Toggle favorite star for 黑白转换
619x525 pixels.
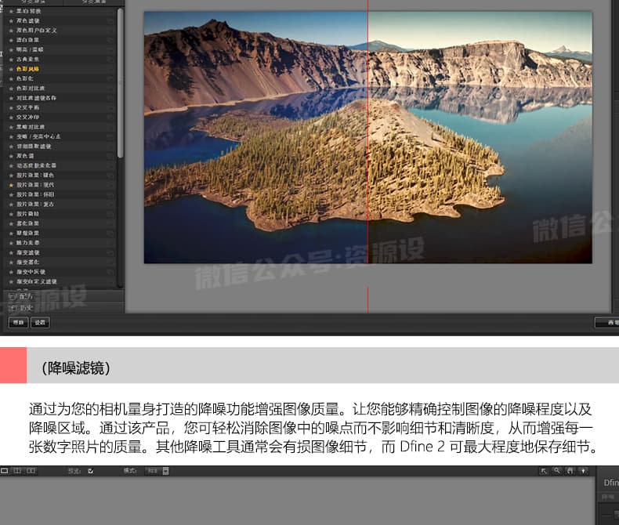click(11, 11)
